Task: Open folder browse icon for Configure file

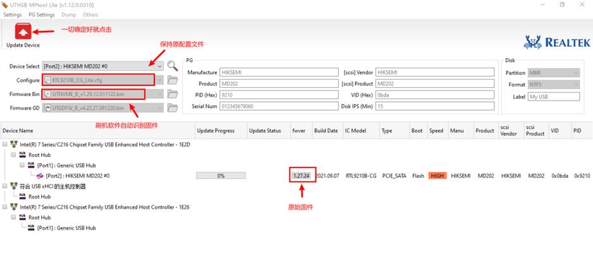Action: (173, 80)
